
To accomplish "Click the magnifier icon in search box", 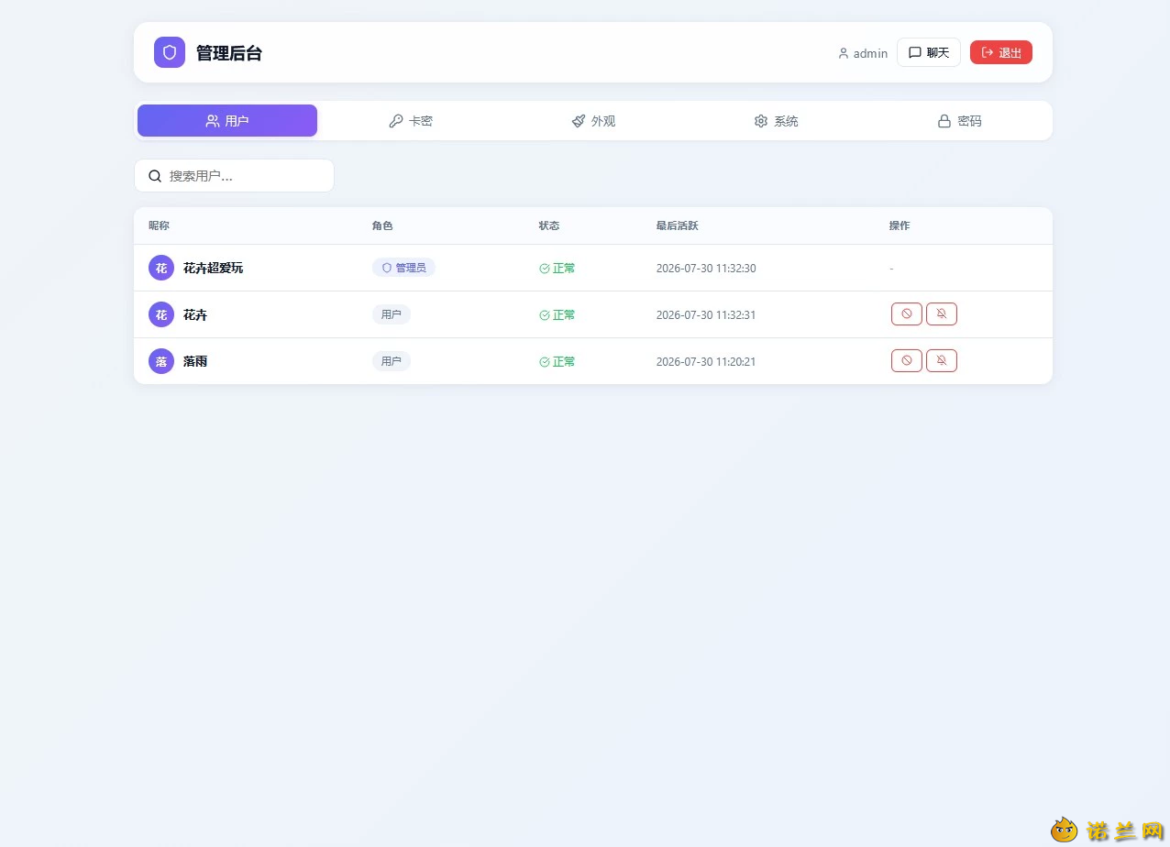I will (x=155, y=176).
